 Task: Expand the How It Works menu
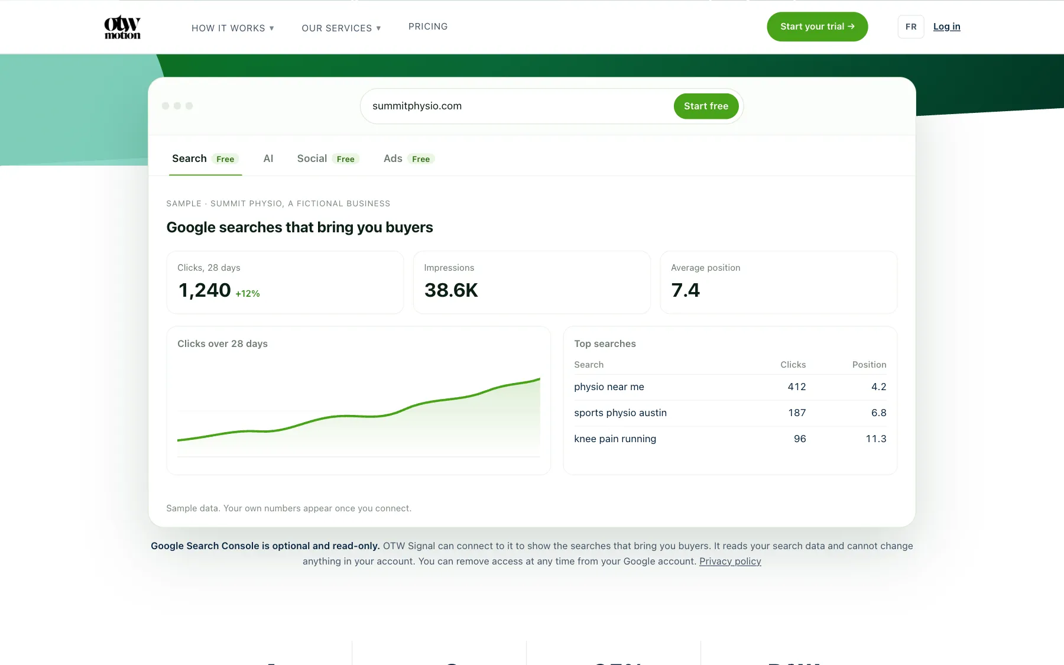point(233,28)
